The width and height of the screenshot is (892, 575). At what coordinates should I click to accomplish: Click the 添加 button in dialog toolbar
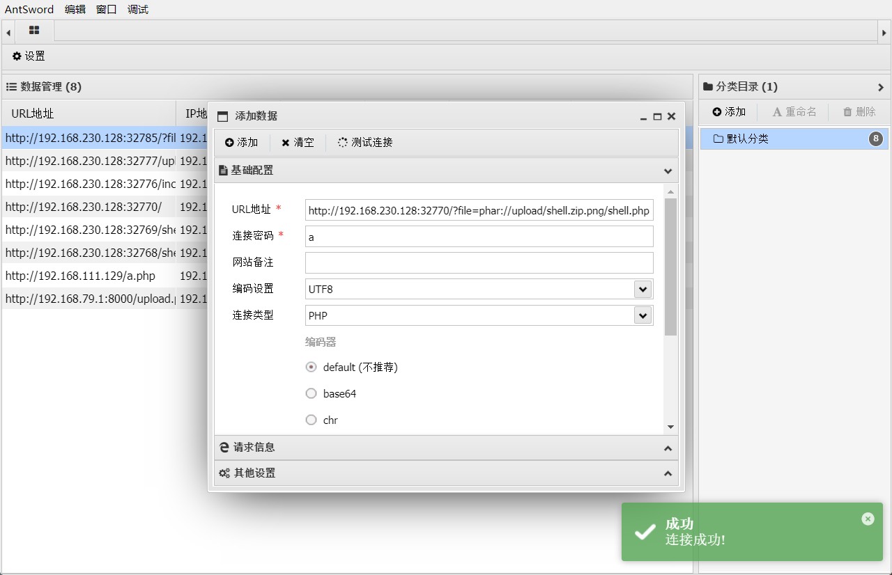tap(241, 143)
